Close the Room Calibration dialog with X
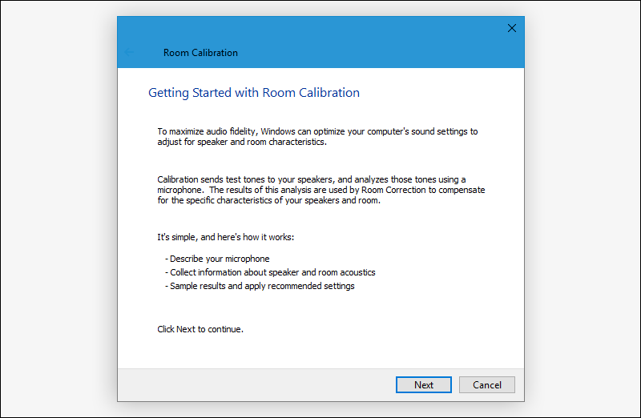 [x=512, y=28]
